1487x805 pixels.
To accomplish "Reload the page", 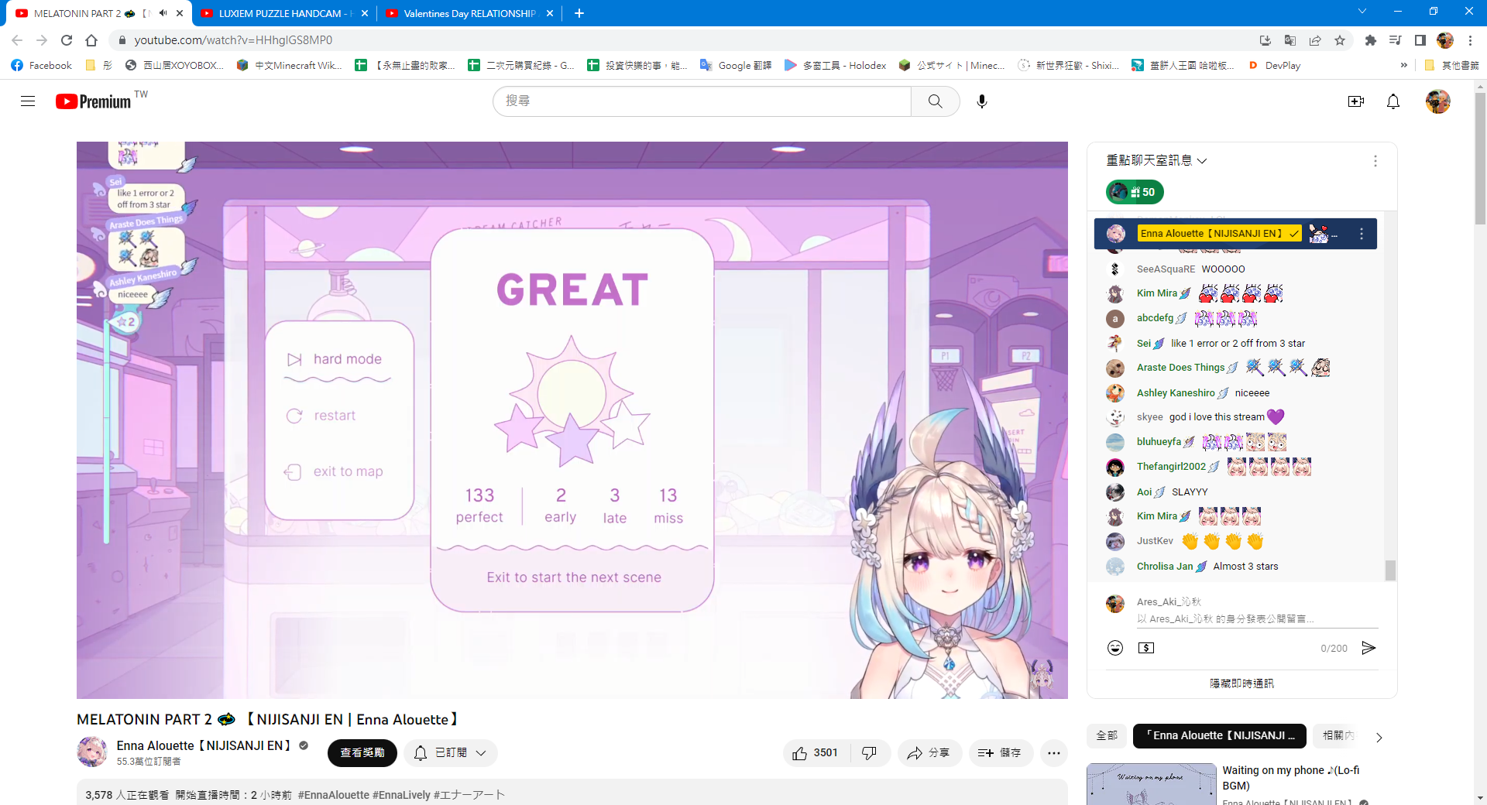I will 67,40.
